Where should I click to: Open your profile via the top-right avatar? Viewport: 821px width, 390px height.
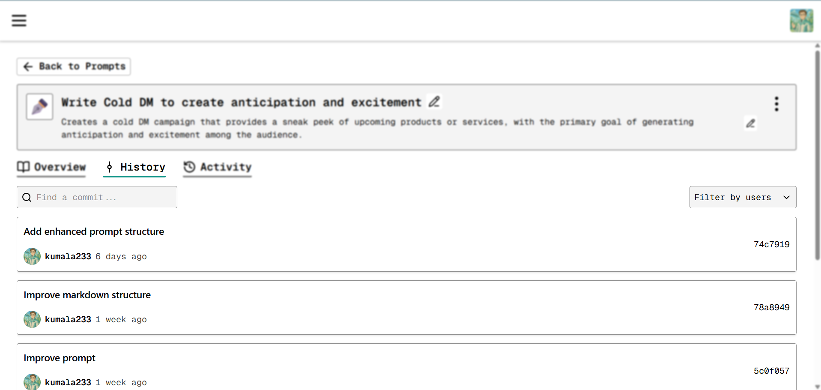click(801, 20)
